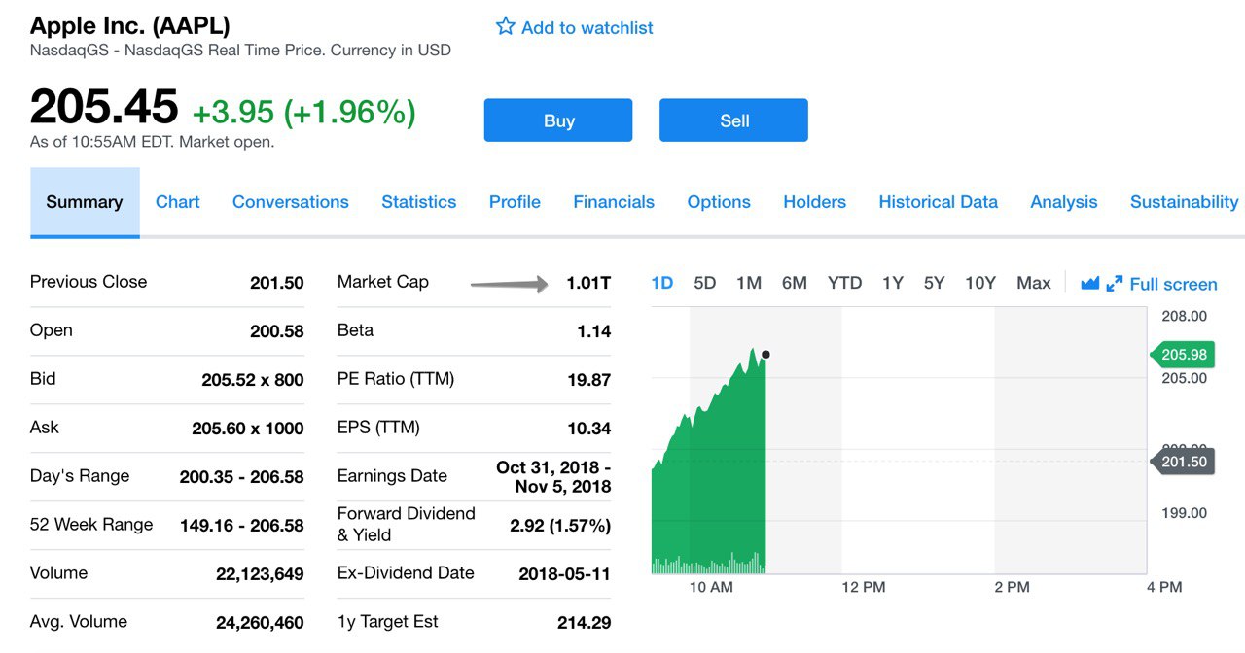Click the Open value 200.58

point(277,331)
